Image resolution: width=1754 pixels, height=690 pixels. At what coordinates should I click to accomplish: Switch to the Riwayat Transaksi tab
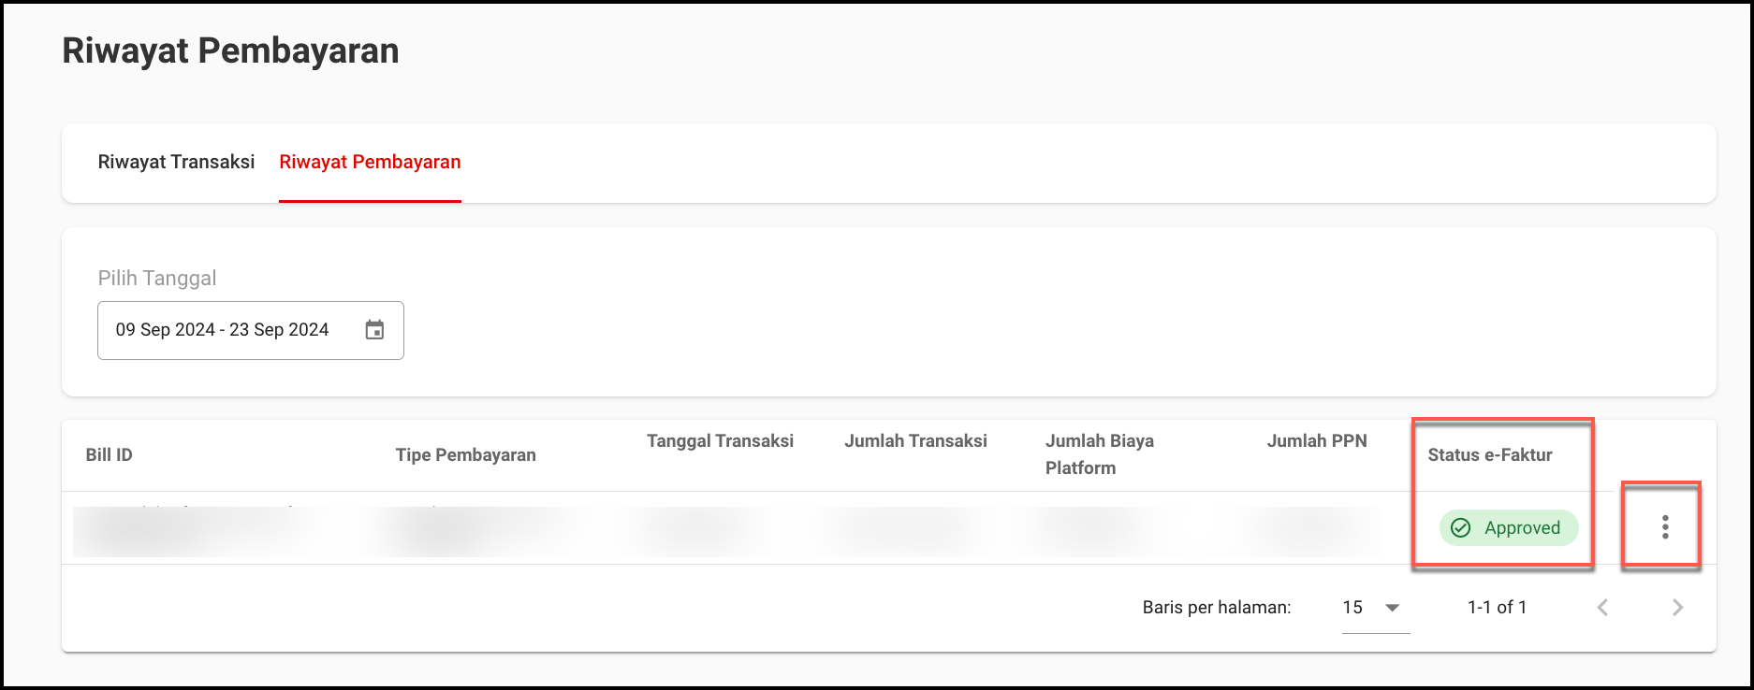(176, 162)
